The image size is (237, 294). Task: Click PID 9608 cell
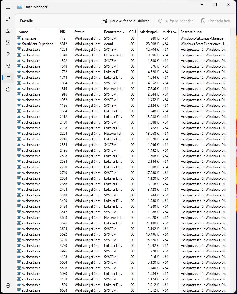tap(63, 290)
